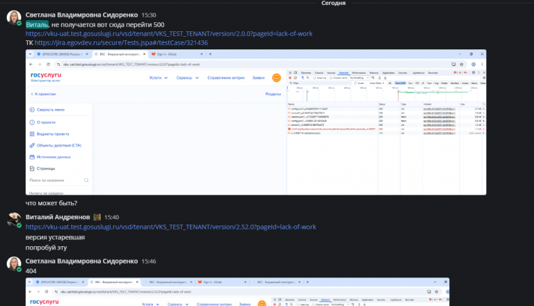The height and width of the screenshot is (306, 534).
Task: Click red record button in first screenshot DevTools
Action: (290, 78)
